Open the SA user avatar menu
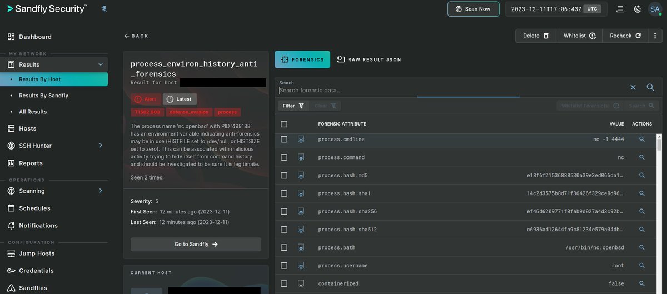Viewport: 667px width, 294px height. (655, 9)
